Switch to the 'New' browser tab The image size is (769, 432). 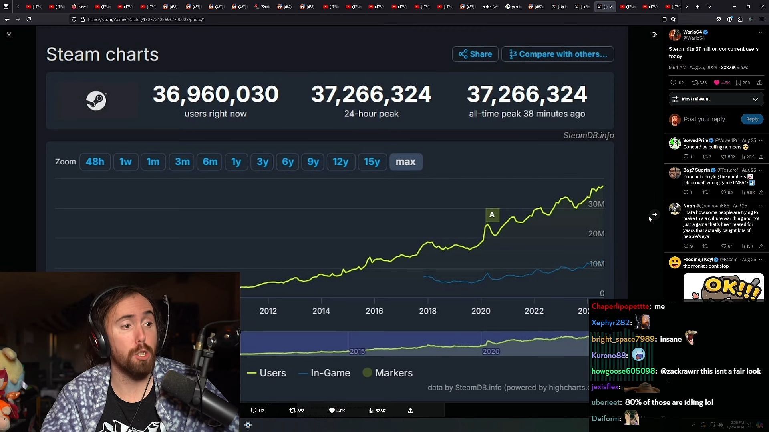[x=79, y=7]
